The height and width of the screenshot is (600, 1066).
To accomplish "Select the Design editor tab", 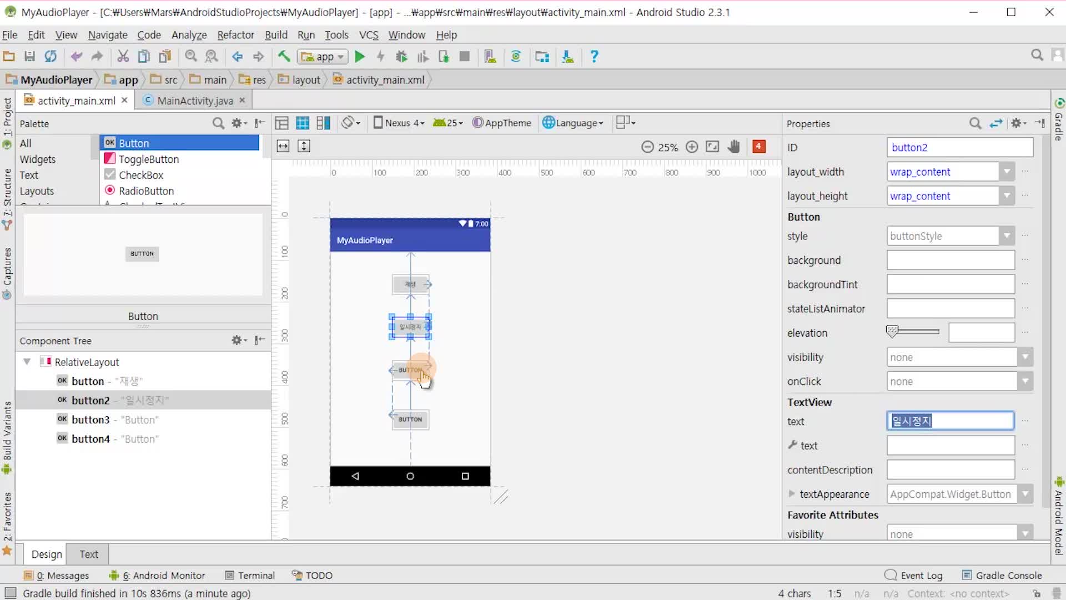I will [x=47, y=554].
